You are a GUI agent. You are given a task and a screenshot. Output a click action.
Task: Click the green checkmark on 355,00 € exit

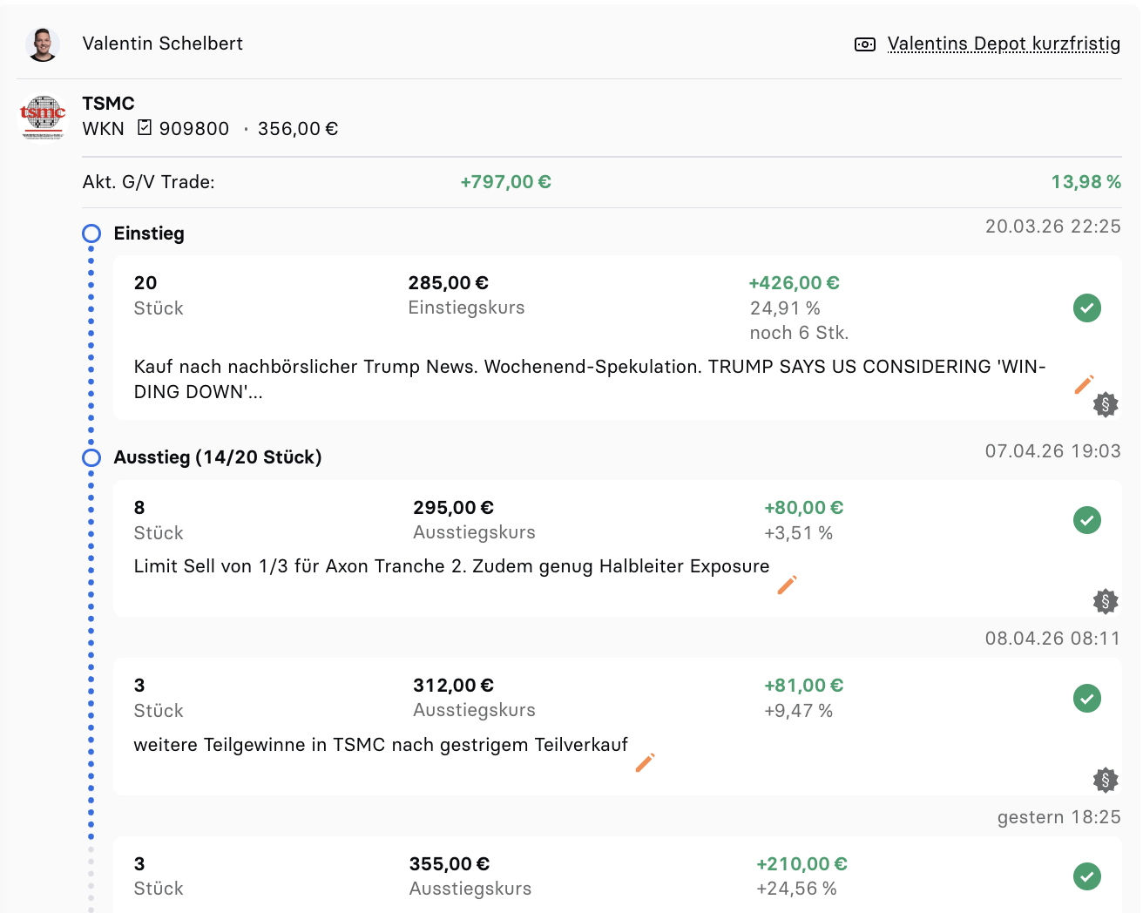(x=1087, y=876)
